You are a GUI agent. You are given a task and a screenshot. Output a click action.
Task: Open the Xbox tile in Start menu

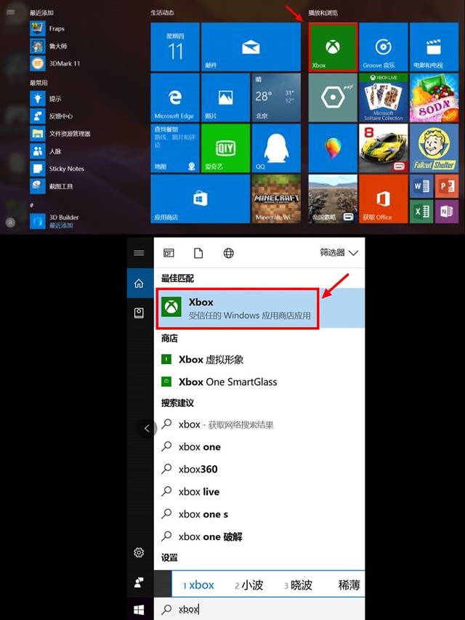tap(333, 47)
